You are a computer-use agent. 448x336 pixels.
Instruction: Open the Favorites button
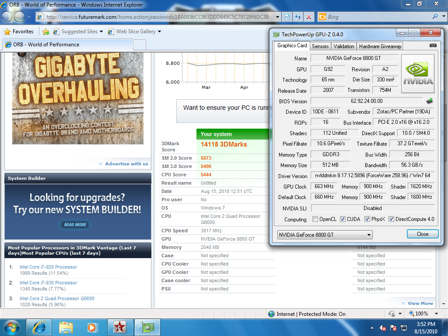point(19,31)
